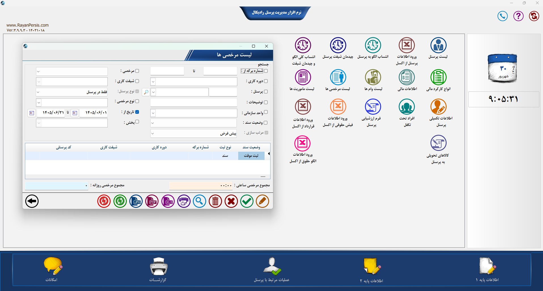The height and width of the screenshot is (291, 543).
Task: Open the 'گزارشات' reports menu
Action: [x=158, y=269]
